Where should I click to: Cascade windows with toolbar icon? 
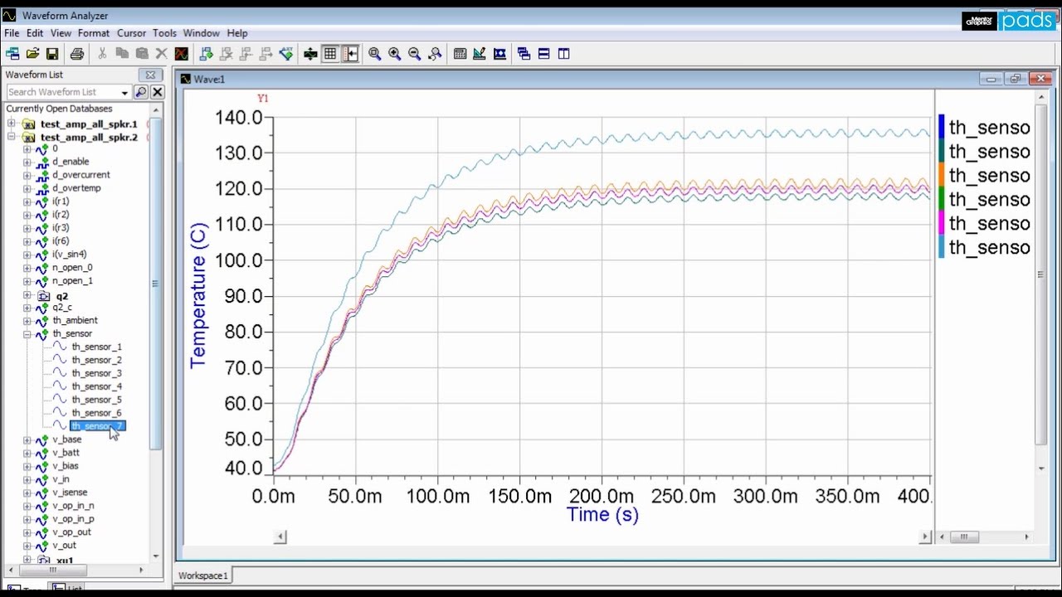point(524,54)
